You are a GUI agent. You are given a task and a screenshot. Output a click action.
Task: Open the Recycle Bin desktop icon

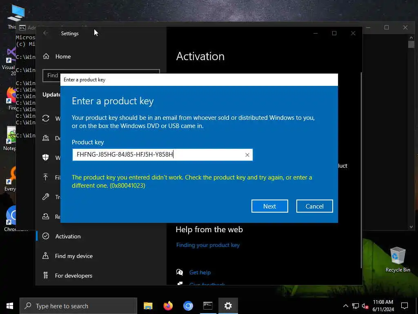click(398, 260)
